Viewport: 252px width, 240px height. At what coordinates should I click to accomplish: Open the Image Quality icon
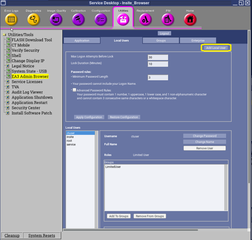click(x=56, y=19)
